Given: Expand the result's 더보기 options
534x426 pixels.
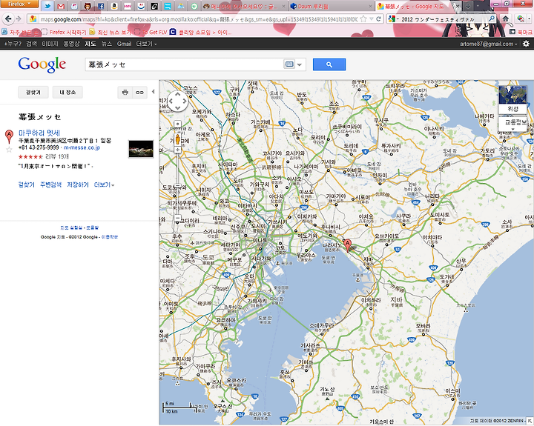Looking at the screenshot, I should pyautogui.click(x=105, y=184).
